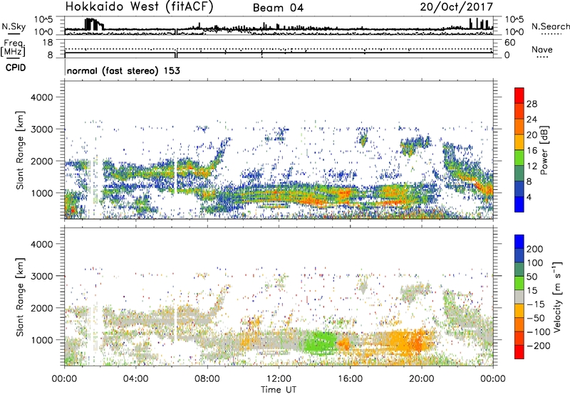Viewport: 570px width, 394px height.
Task: Pick the yellow segment of the power colorbar
Action: point(519,142)
